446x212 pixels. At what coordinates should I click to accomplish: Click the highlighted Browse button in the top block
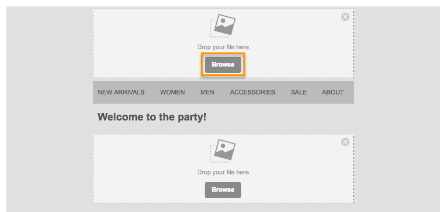click(223, 64)
